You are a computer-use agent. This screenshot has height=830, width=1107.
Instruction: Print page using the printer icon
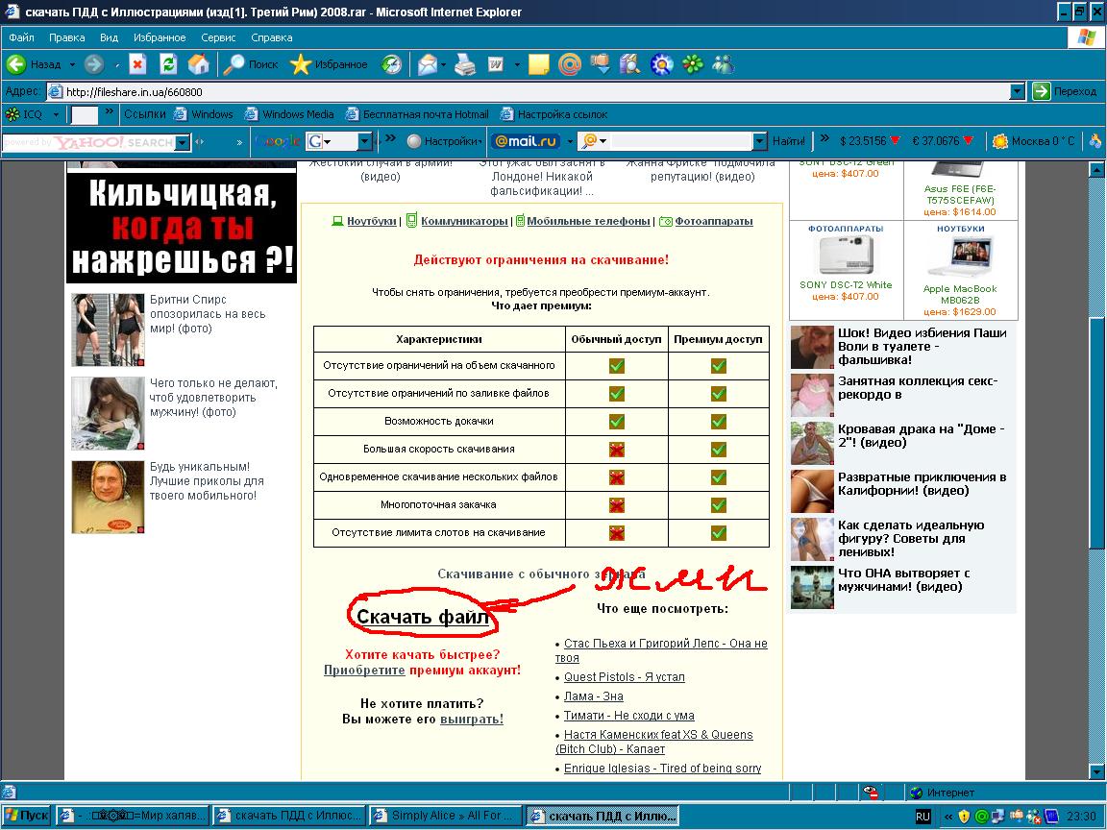465,64
